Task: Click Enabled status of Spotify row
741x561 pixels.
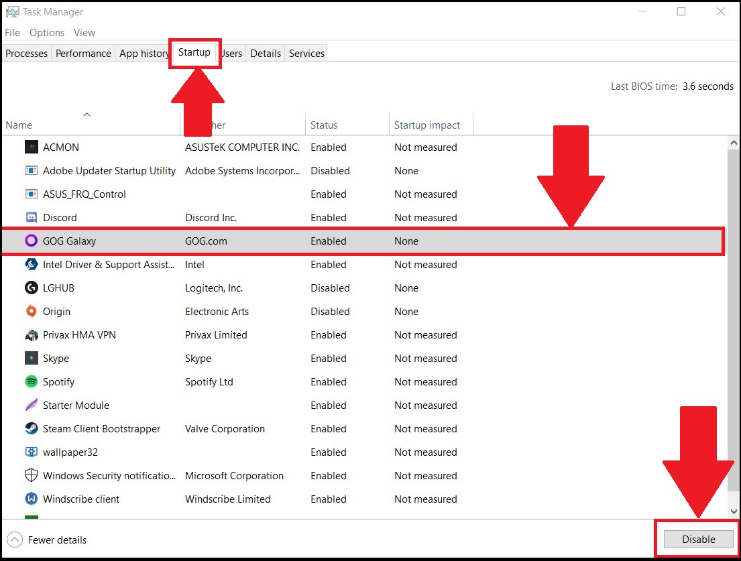Action: (329, 381)
